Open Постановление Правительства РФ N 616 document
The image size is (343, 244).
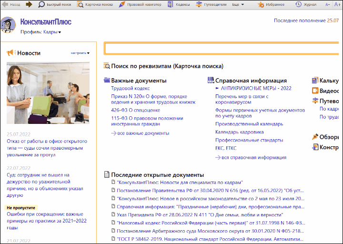210,191
